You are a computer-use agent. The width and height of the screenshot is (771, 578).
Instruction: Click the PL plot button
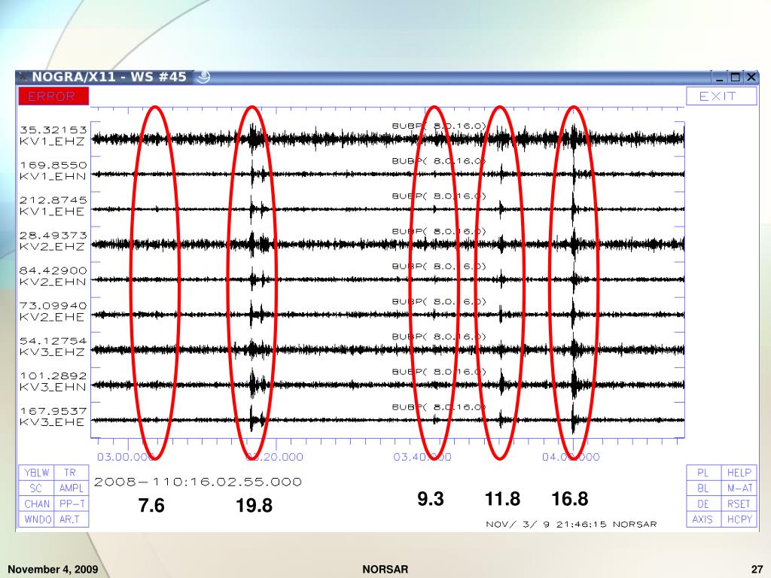pyautogui.click(x=704, y=473)
